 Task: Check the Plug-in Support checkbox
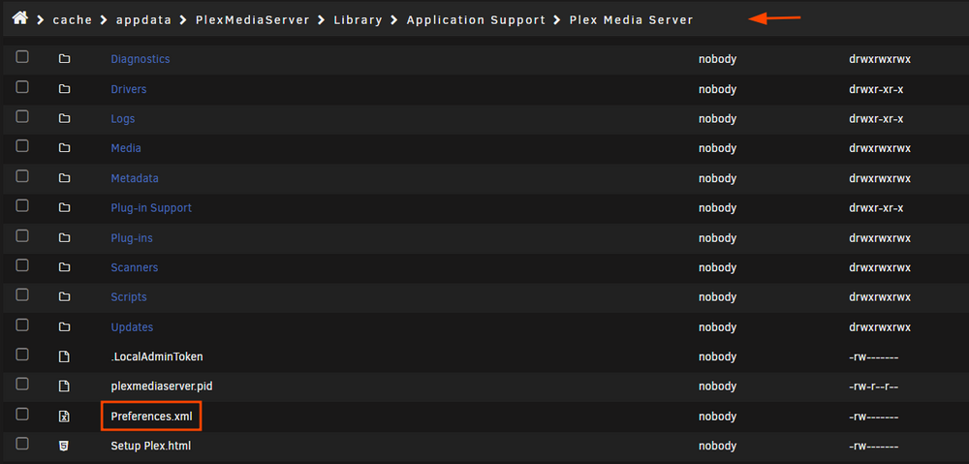[22, 205]
